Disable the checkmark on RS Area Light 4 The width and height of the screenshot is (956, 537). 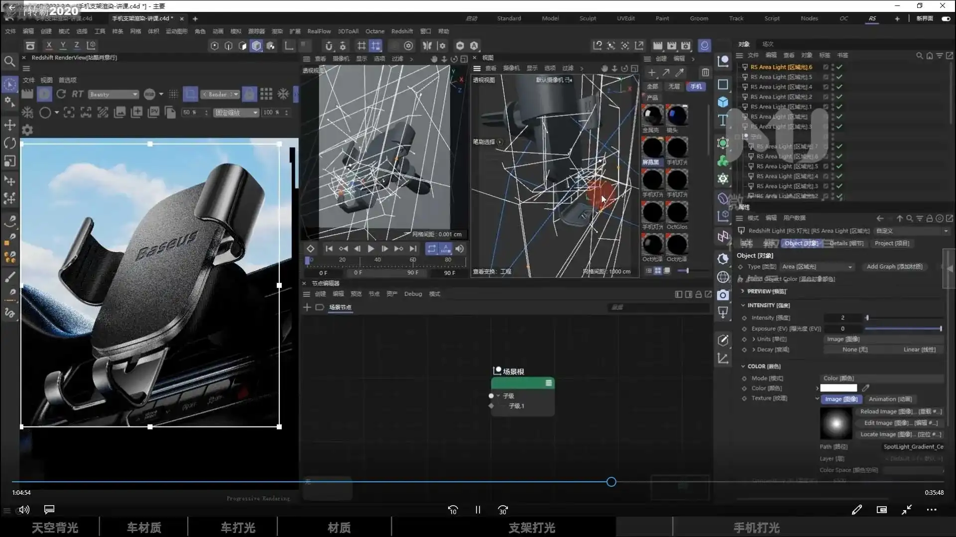click(839, 87)
